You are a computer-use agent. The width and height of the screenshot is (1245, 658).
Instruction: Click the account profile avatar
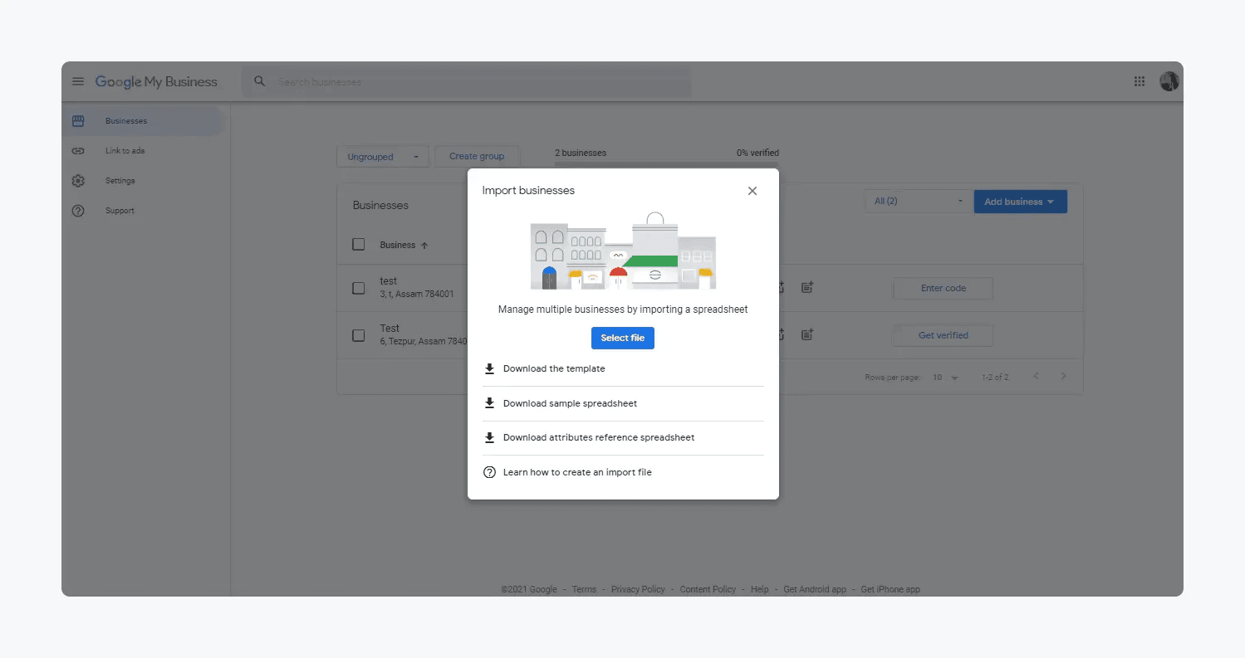(x=1169, y=81)
